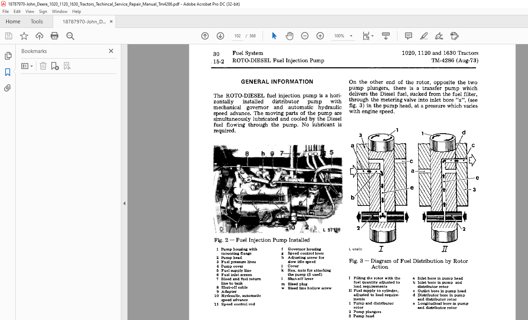Click the page number input field

click(237, 36)
